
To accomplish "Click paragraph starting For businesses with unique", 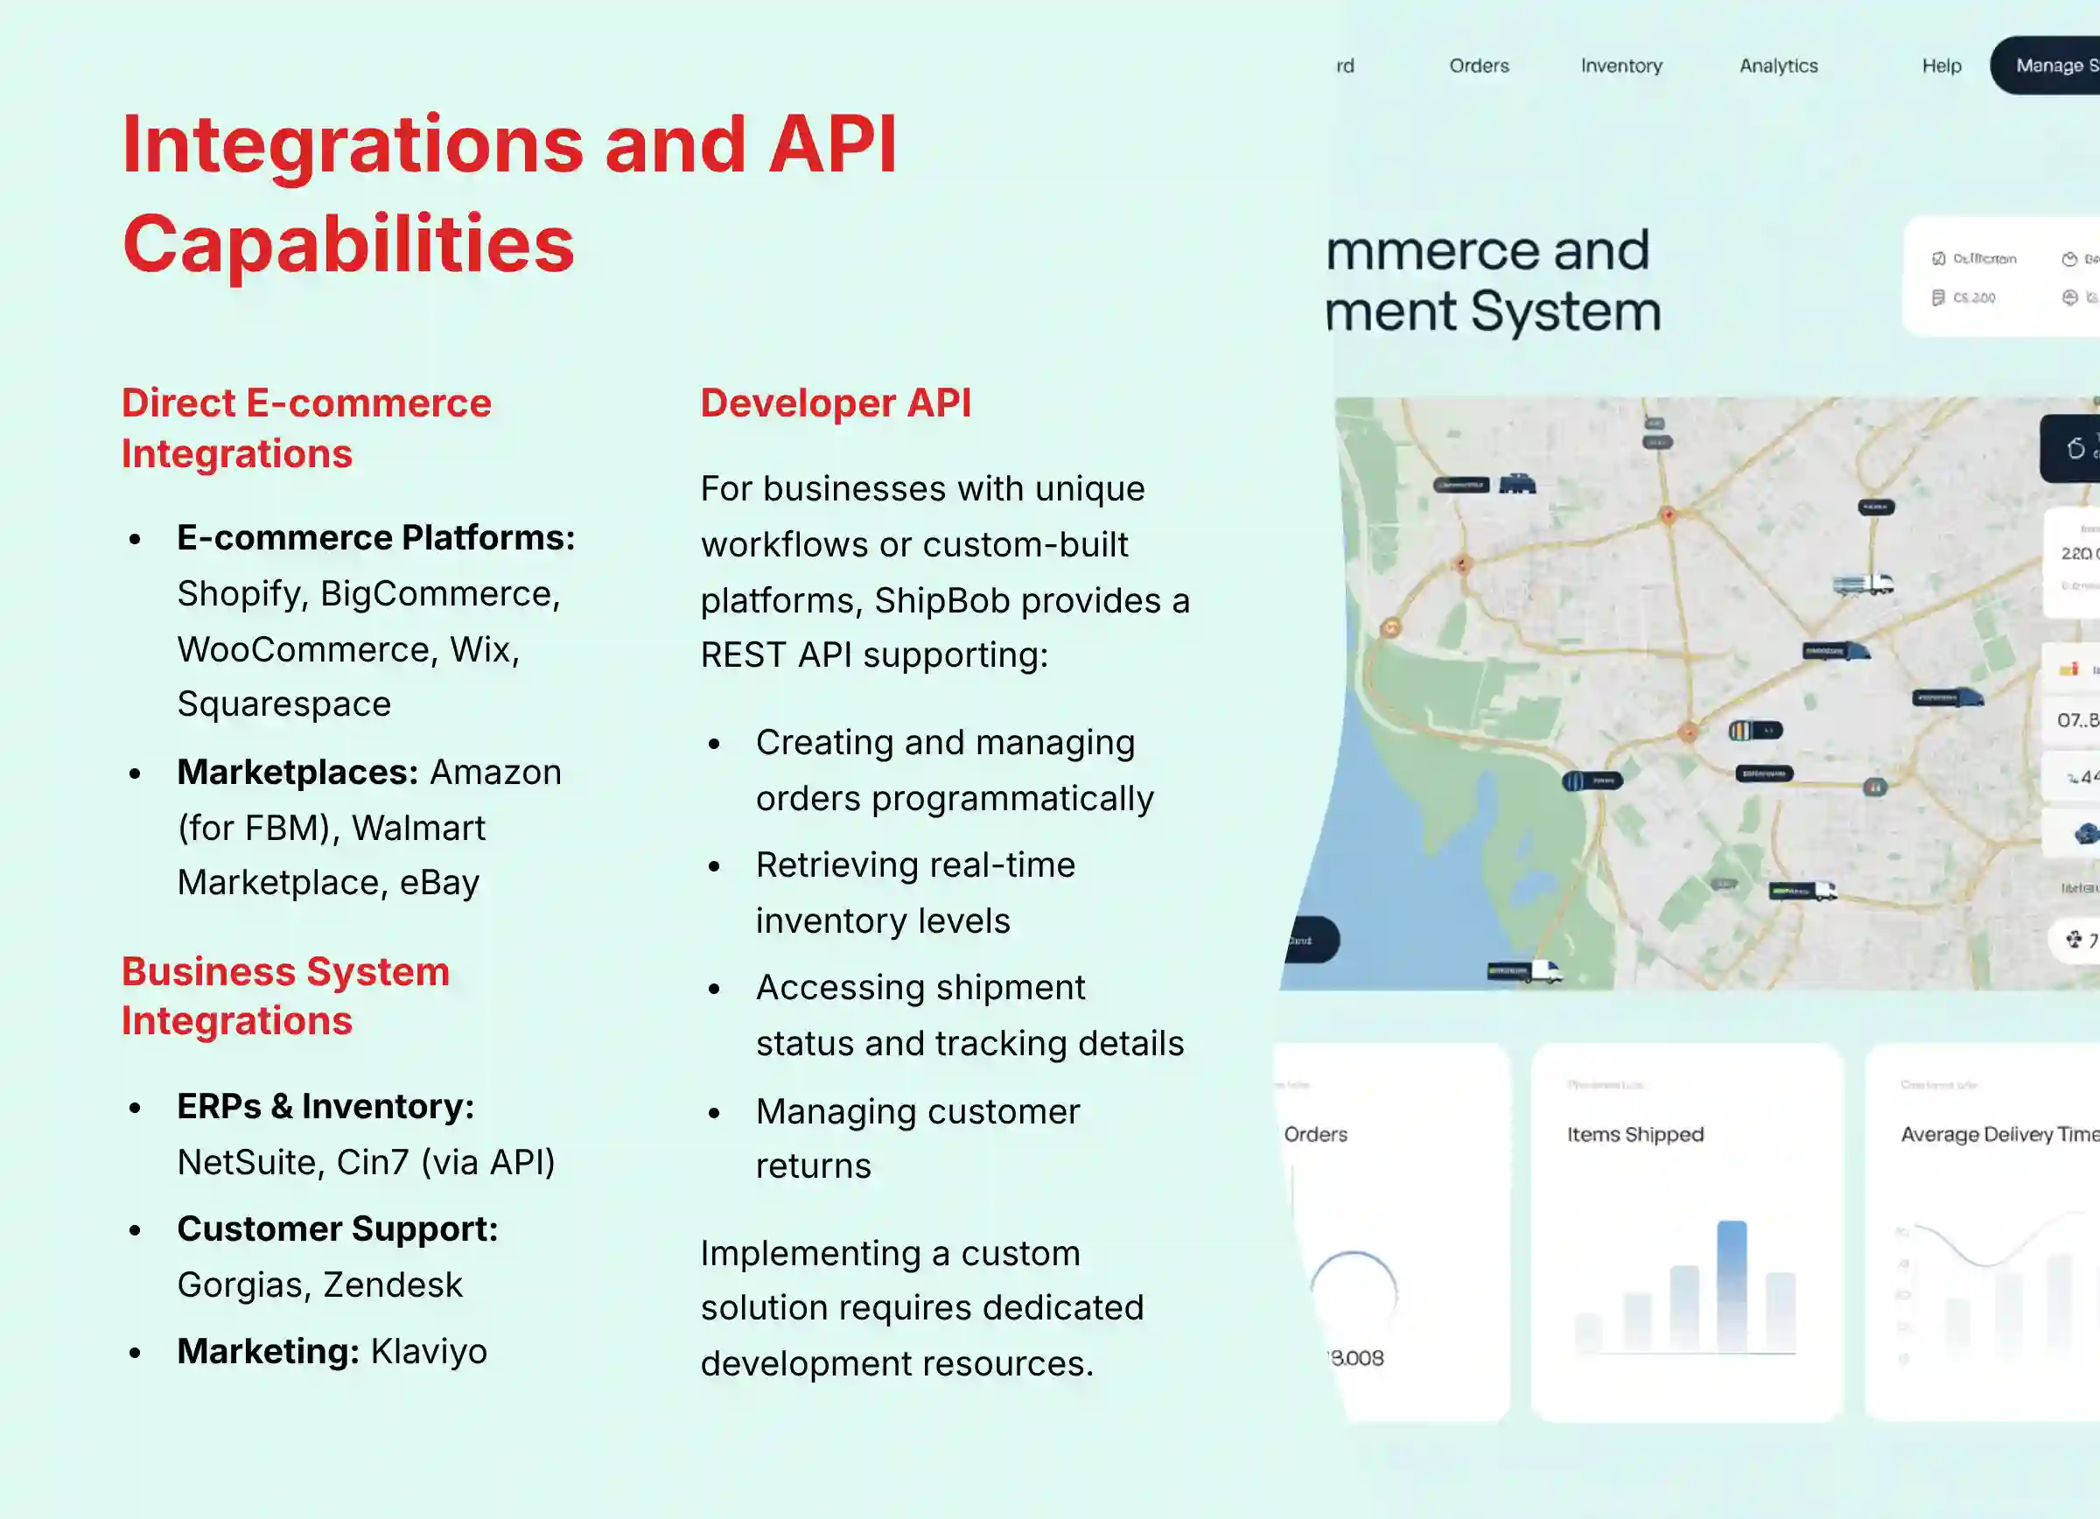I will click(945, 571).
